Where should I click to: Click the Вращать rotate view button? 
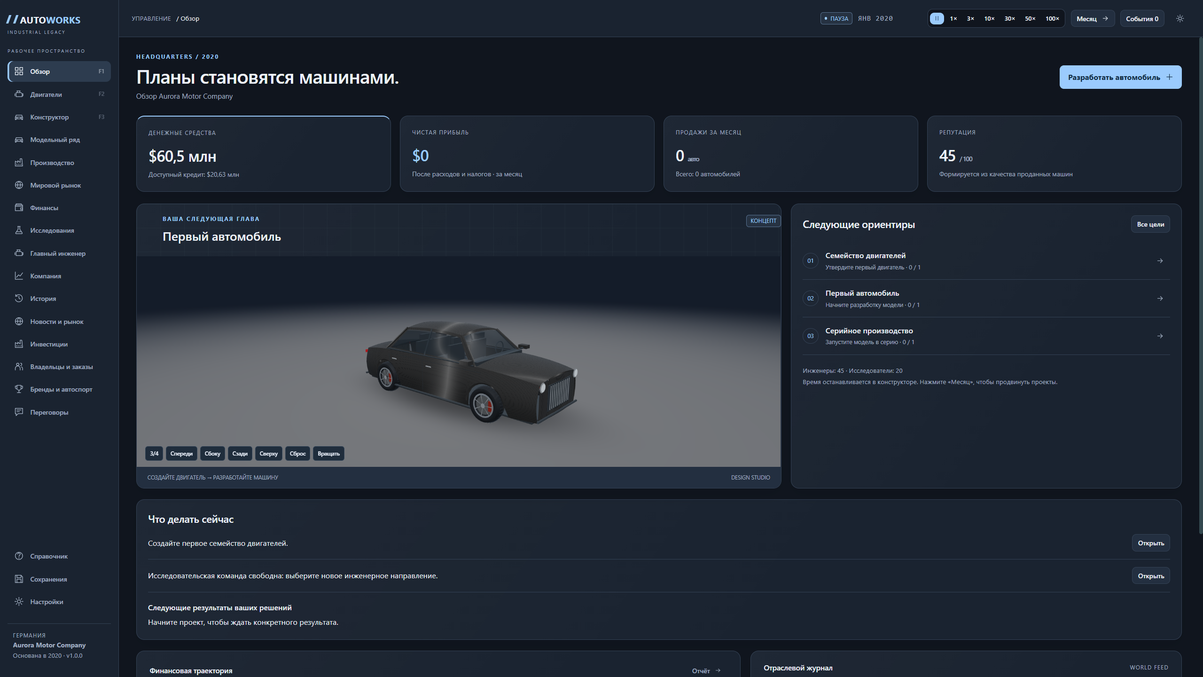click(328, 454)
